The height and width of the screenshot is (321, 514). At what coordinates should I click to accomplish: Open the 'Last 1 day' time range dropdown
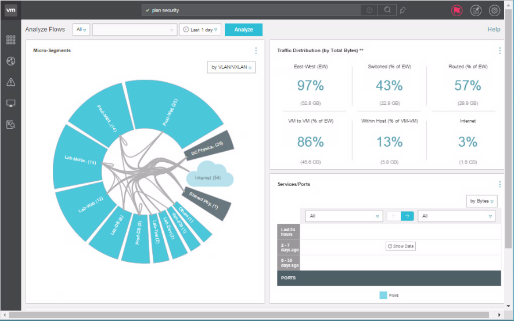click(x=200, y=30)
